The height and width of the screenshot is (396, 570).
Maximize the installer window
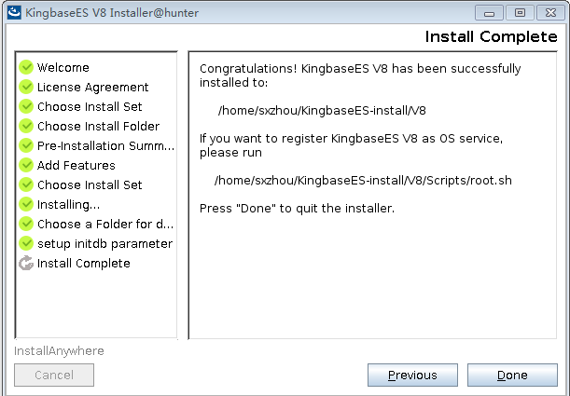pos(520,11)
